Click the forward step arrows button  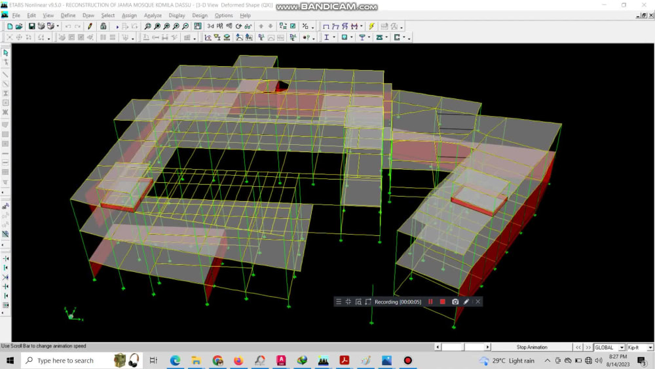click(x=588, y=347)
